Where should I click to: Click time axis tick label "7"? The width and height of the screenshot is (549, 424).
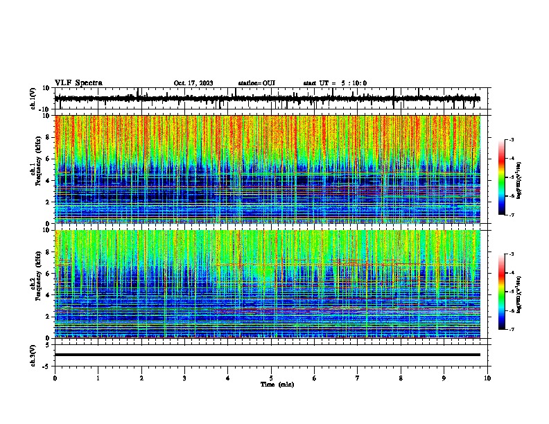pos(358,378)
